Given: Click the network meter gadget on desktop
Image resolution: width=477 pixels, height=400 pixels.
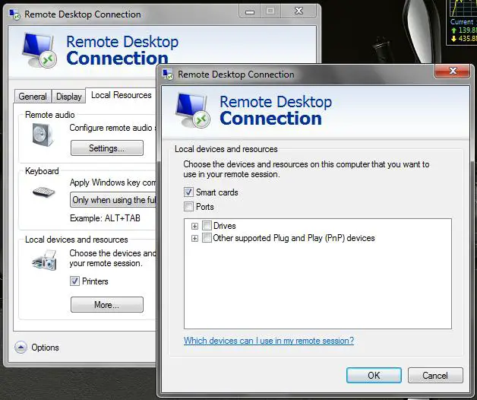Looking at the screenshot, I should coord(462,23).
